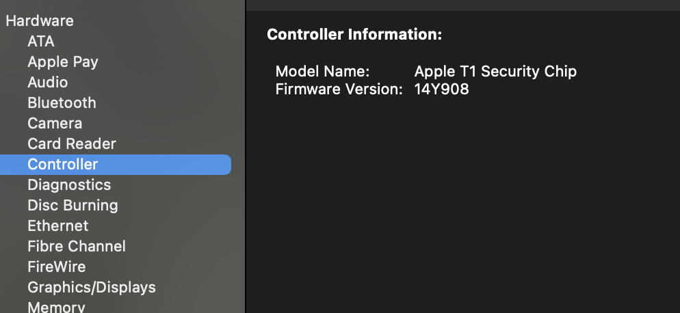The image size is (680, 313).
Task: Collapse the Hardware category header
Action: point(40,21)
